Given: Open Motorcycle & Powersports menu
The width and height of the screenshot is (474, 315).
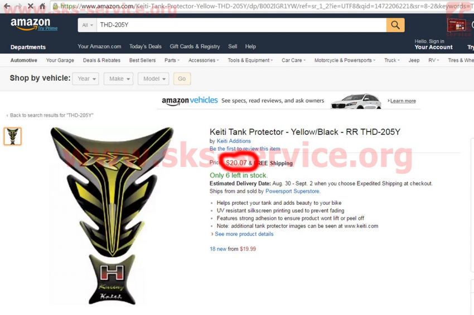Looking at the screenshot, I should 345,60.
